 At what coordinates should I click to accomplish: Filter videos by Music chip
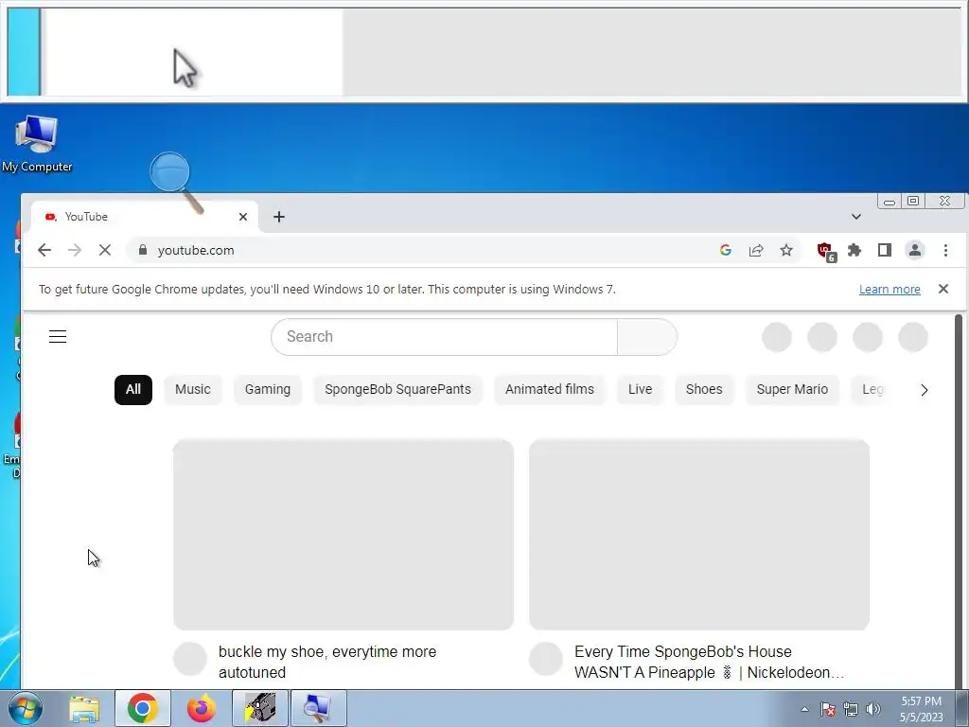tap(193, 389)
